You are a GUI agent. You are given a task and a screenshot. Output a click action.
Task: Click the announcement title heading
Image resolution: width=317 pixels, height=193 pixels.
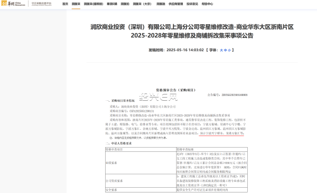192,31
